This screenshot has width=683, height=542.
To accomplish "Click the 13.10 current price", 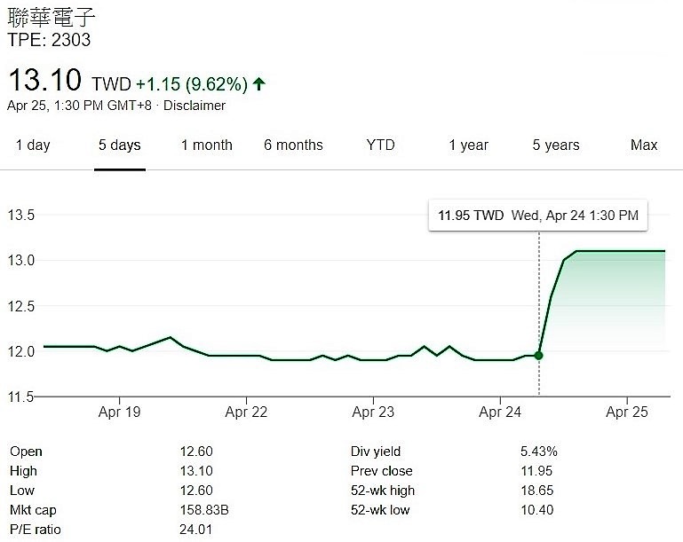I will tap(45, 80).
